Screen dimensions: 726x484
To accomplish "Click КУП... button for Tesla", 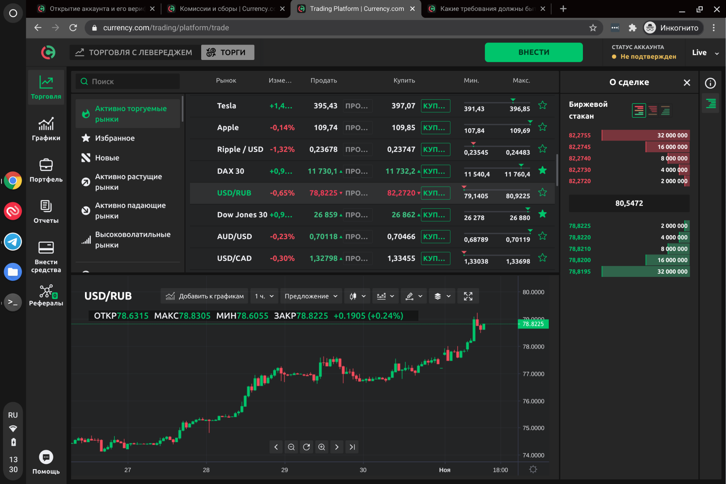I will pos(435,106).
